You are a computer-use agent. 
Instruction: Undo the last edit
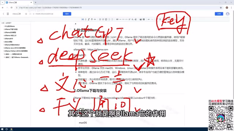pos(149,19)
